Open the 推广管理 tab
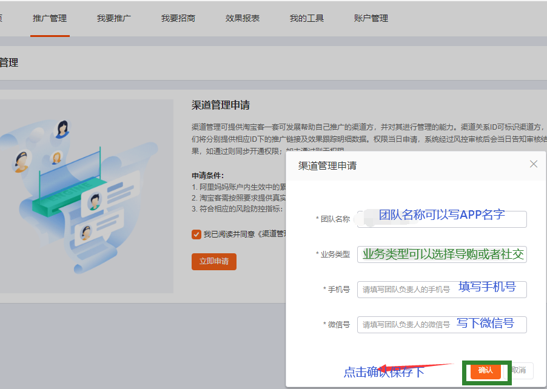The height and width of the screenshot is (389, 547). [50, 18]
